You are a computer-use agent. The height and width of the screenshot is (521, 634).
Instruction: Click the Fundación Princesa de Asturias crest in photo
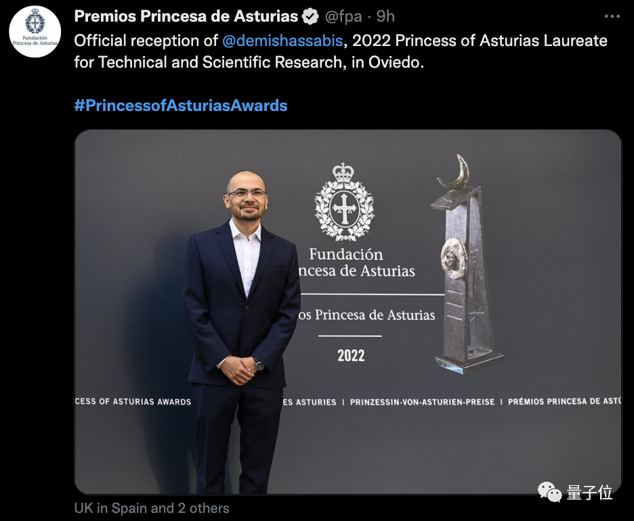(344, 202)
